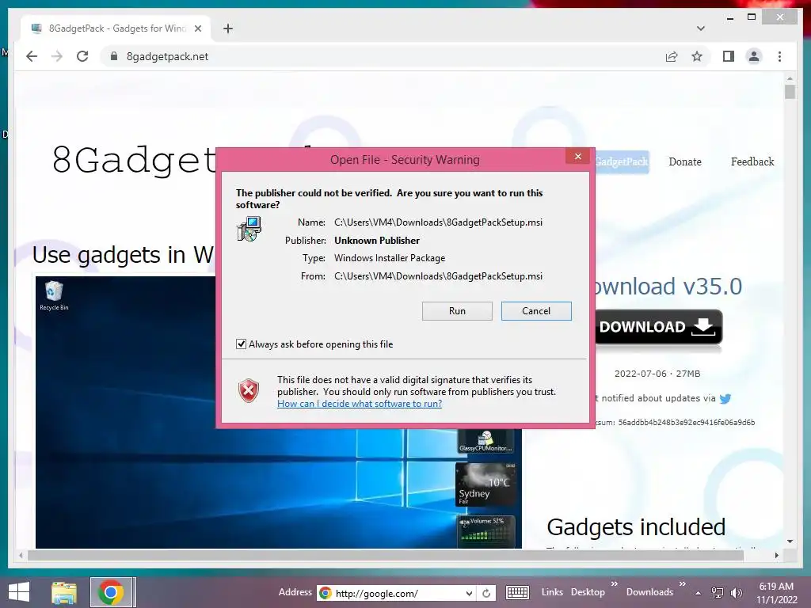Click the Links toolbar label
Screen dimensions: 811x608
click(552, 592)
